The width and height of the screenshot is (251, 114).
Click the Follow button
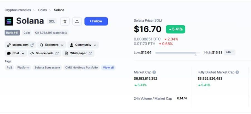click(x=96, y=21)
